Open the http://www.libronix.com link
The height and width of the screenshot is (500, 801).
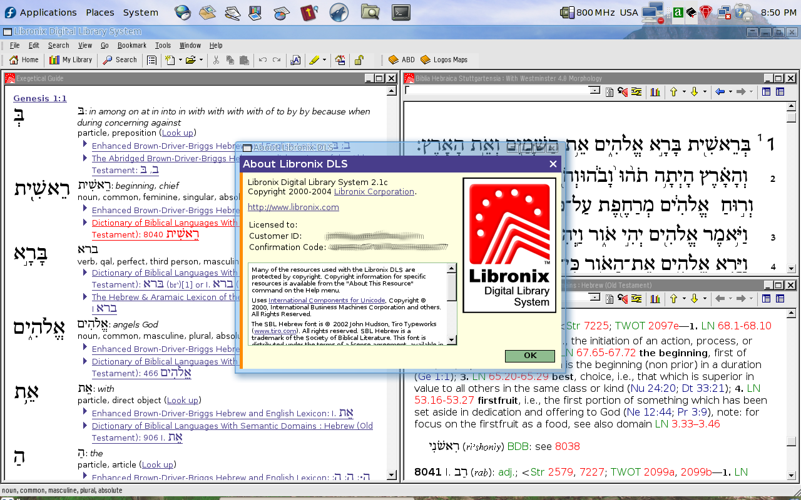(x=293, y=207)
